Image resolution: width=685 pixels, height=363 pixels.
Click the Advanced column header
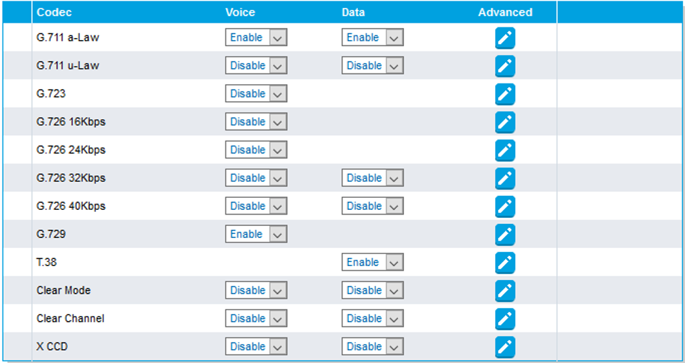(505, 12)
